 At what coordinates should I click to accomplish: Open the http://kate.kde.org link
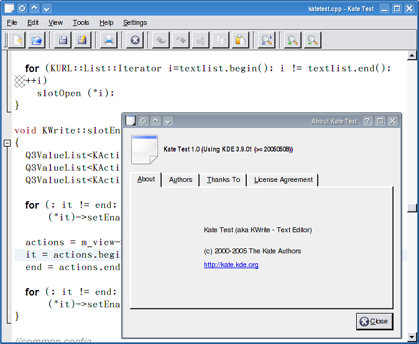tap(231, 265)
